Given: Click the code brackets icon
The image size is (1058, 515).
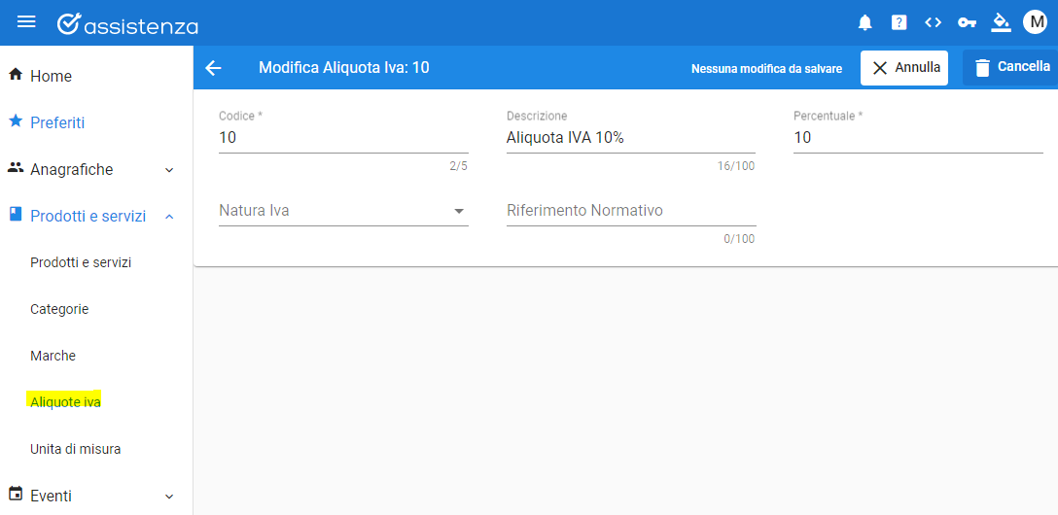Looking at the screenshot, I should coord(933,23).
